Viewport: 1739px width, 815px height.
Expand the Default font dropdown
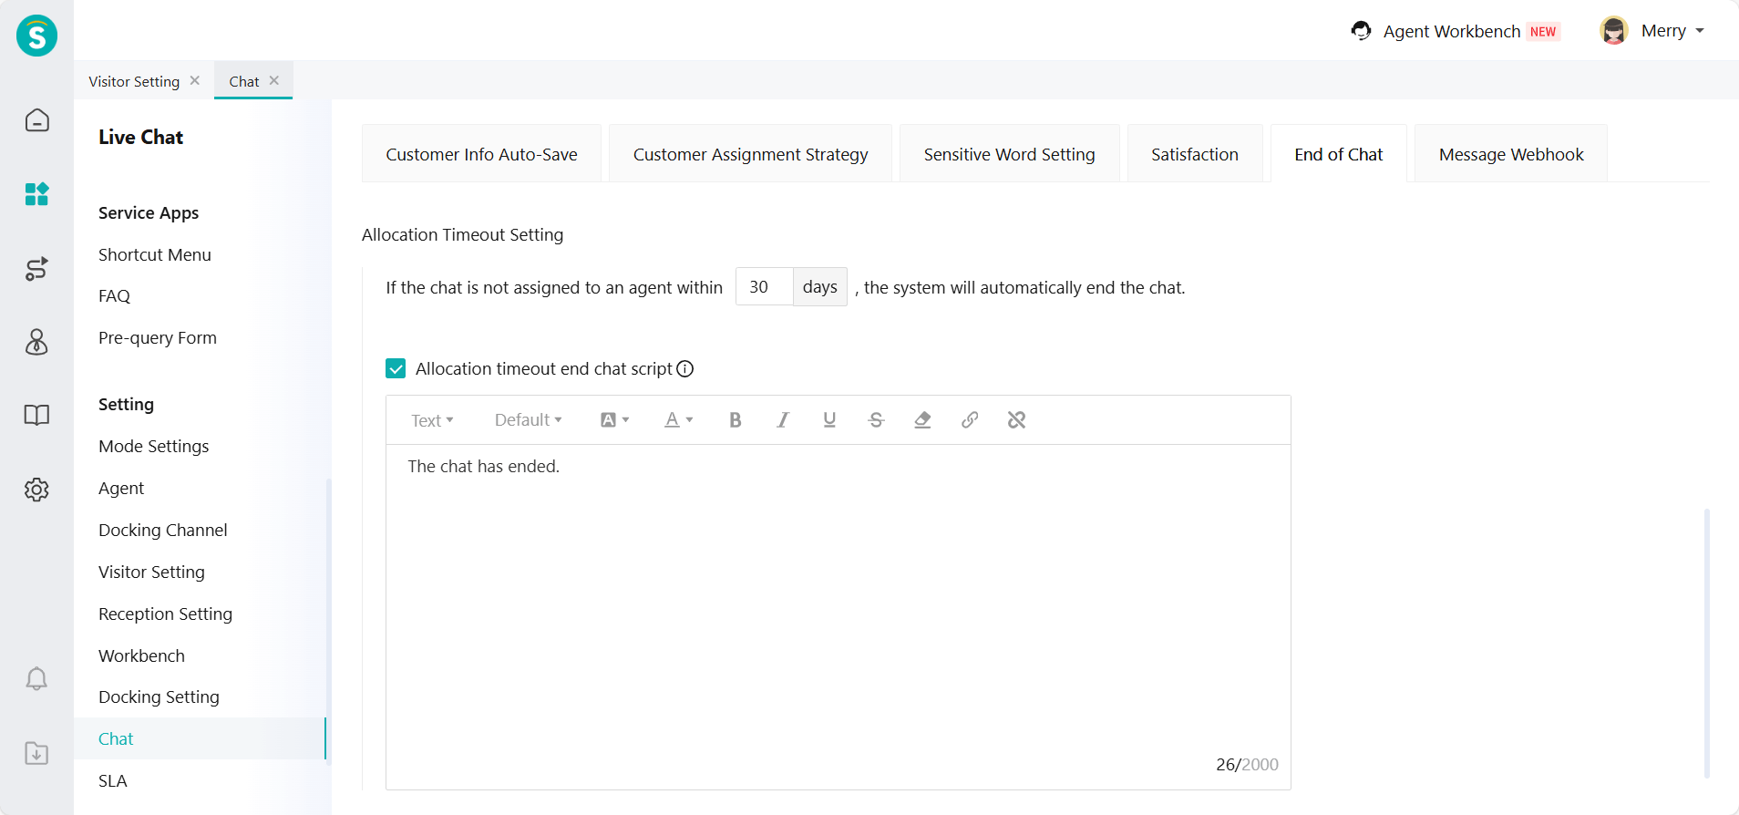(528, 420)
